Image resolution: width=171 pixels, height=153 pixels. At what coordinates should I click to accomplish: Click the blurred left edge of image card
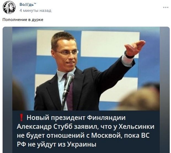click(7, 90)
